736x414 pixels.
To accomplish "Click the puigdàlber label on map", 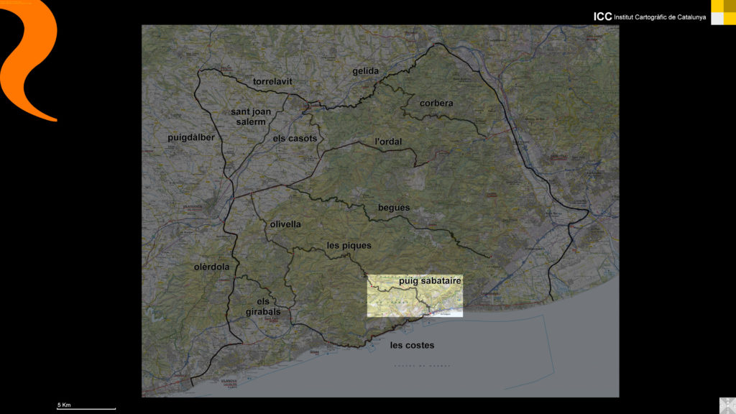I will tap(190, 137).
